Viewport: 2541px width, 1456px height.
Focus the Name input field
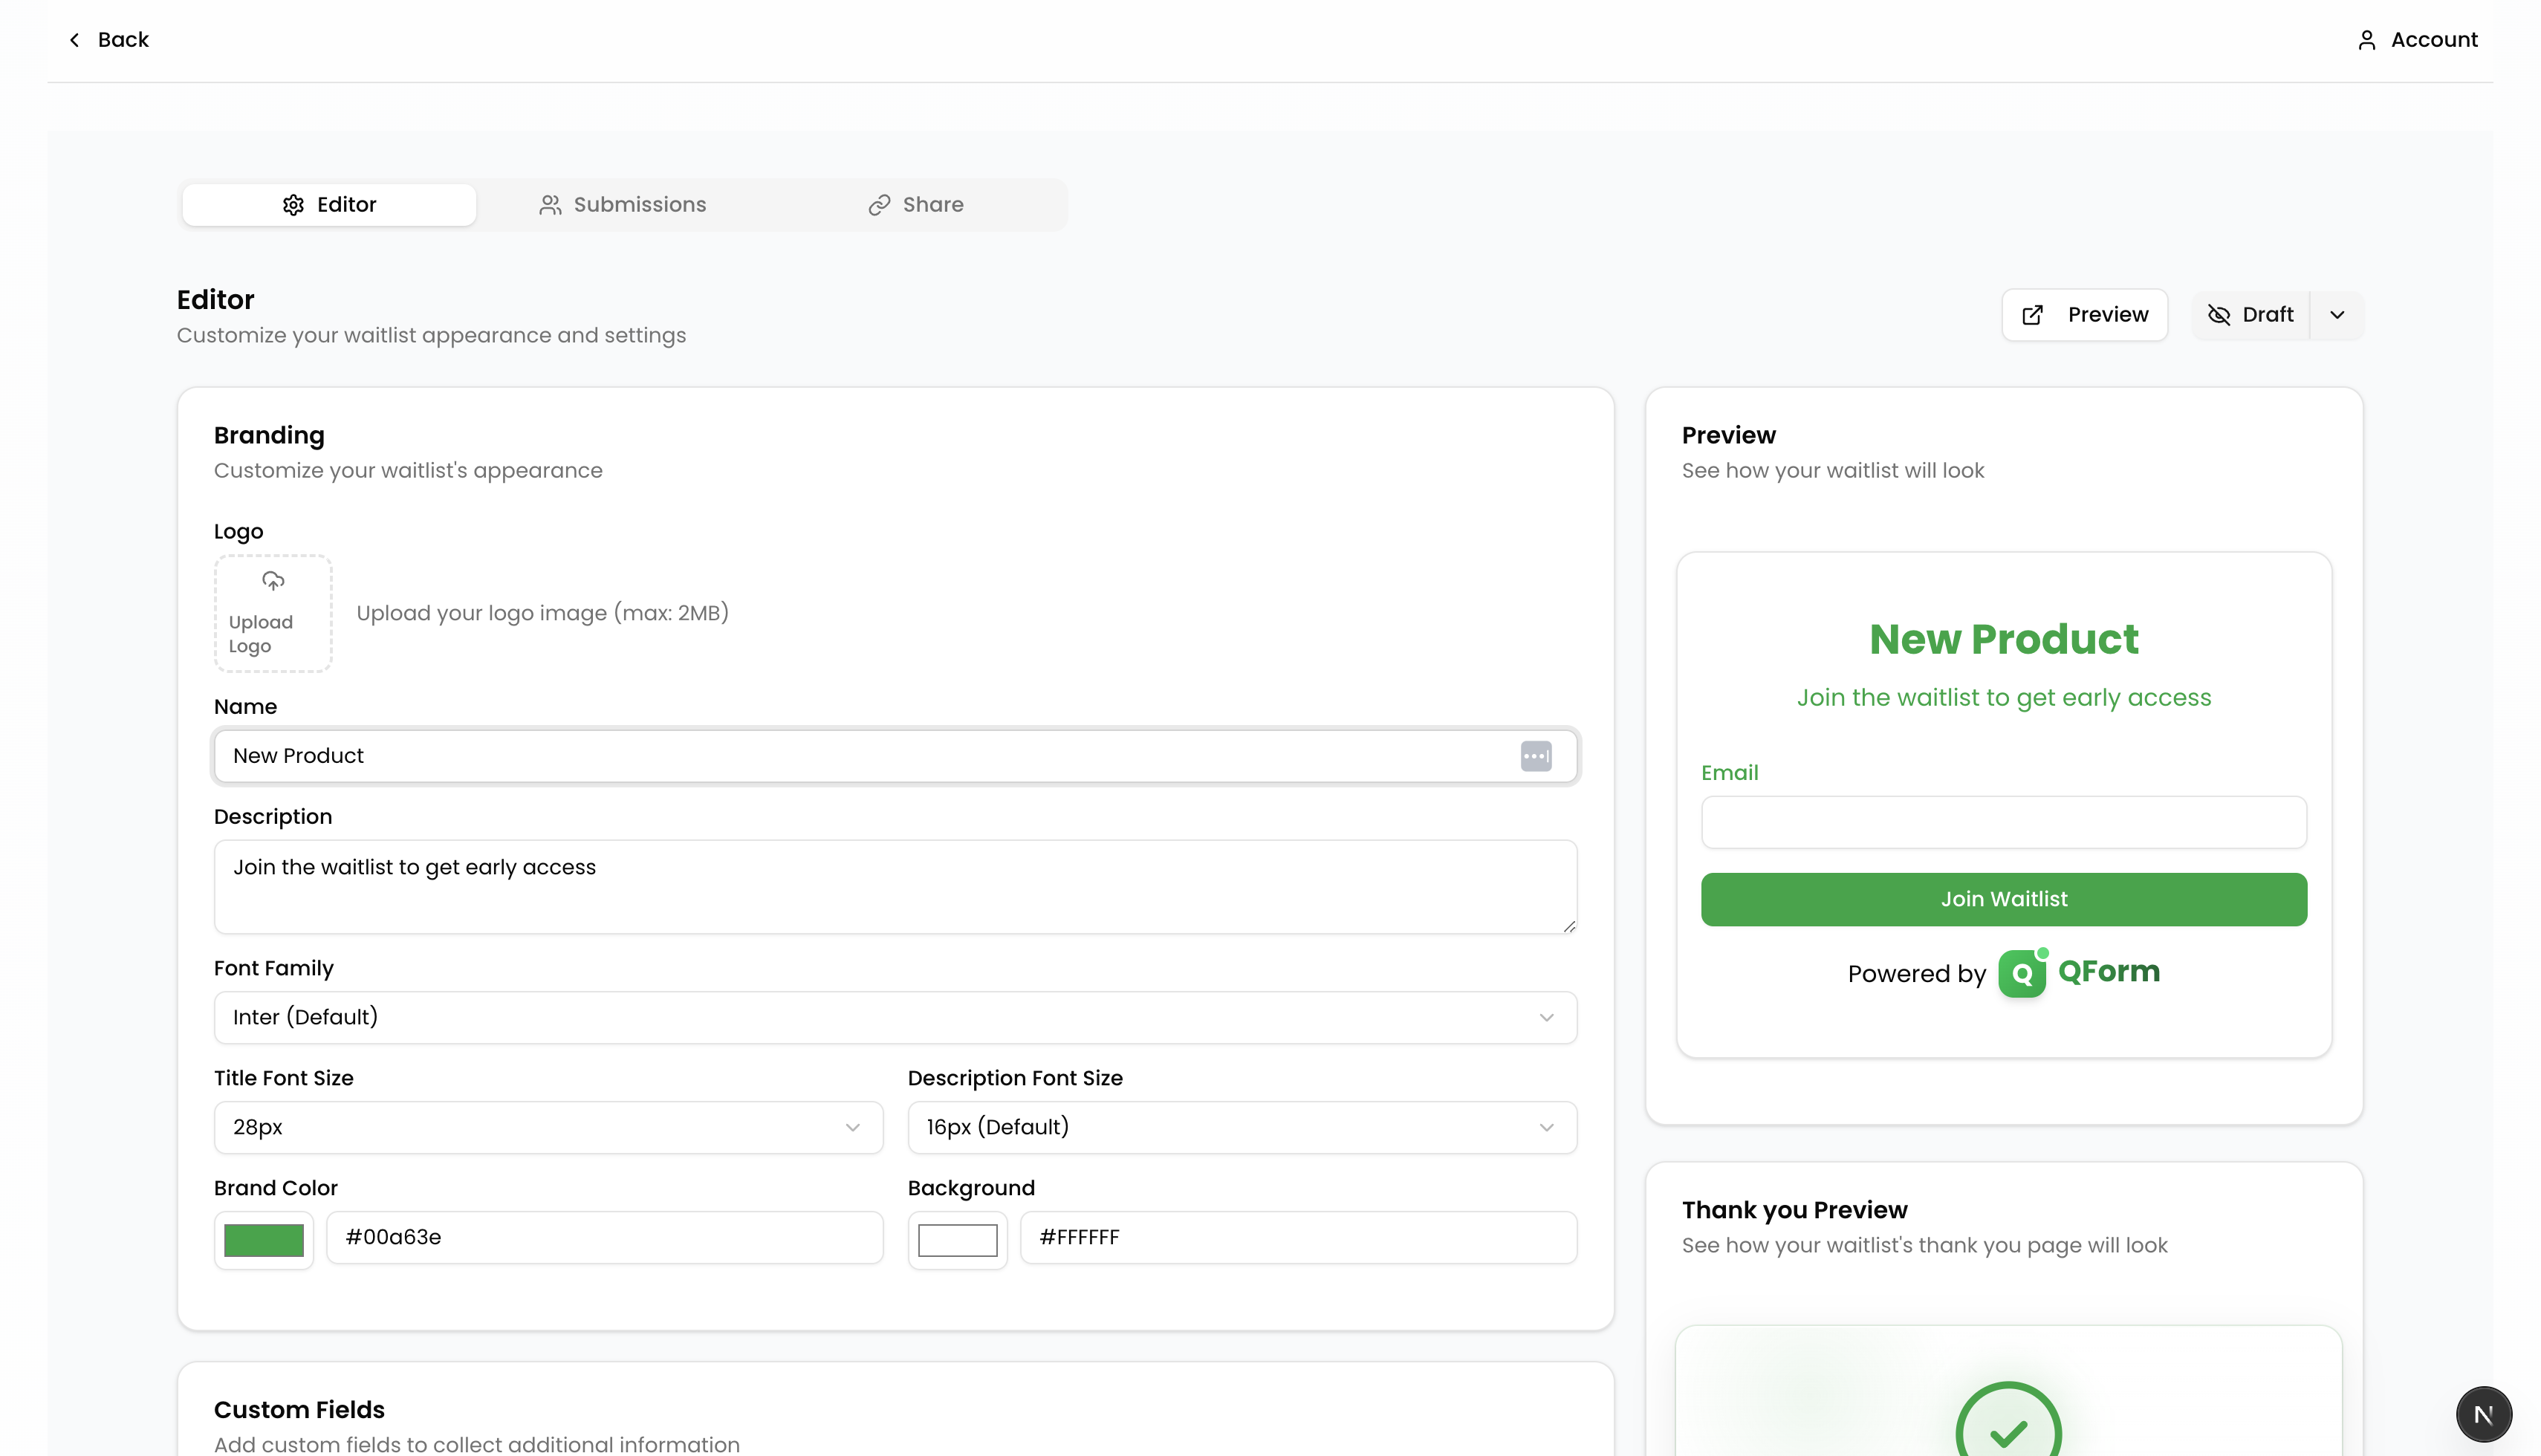pos(895,756)
